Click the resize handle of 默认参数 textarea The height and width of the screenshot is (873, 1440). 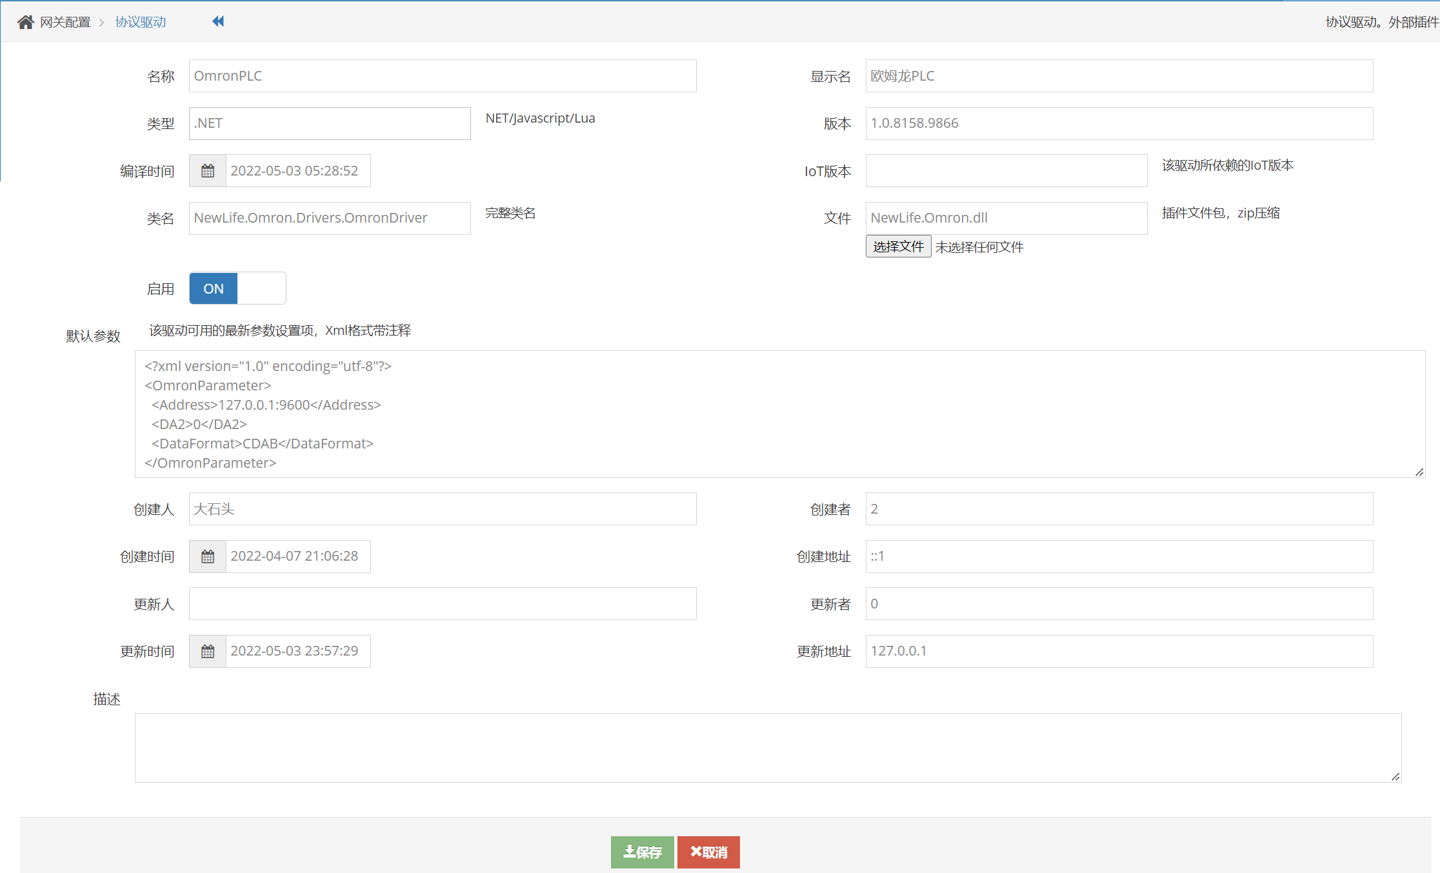click(x=1419, y=472)
